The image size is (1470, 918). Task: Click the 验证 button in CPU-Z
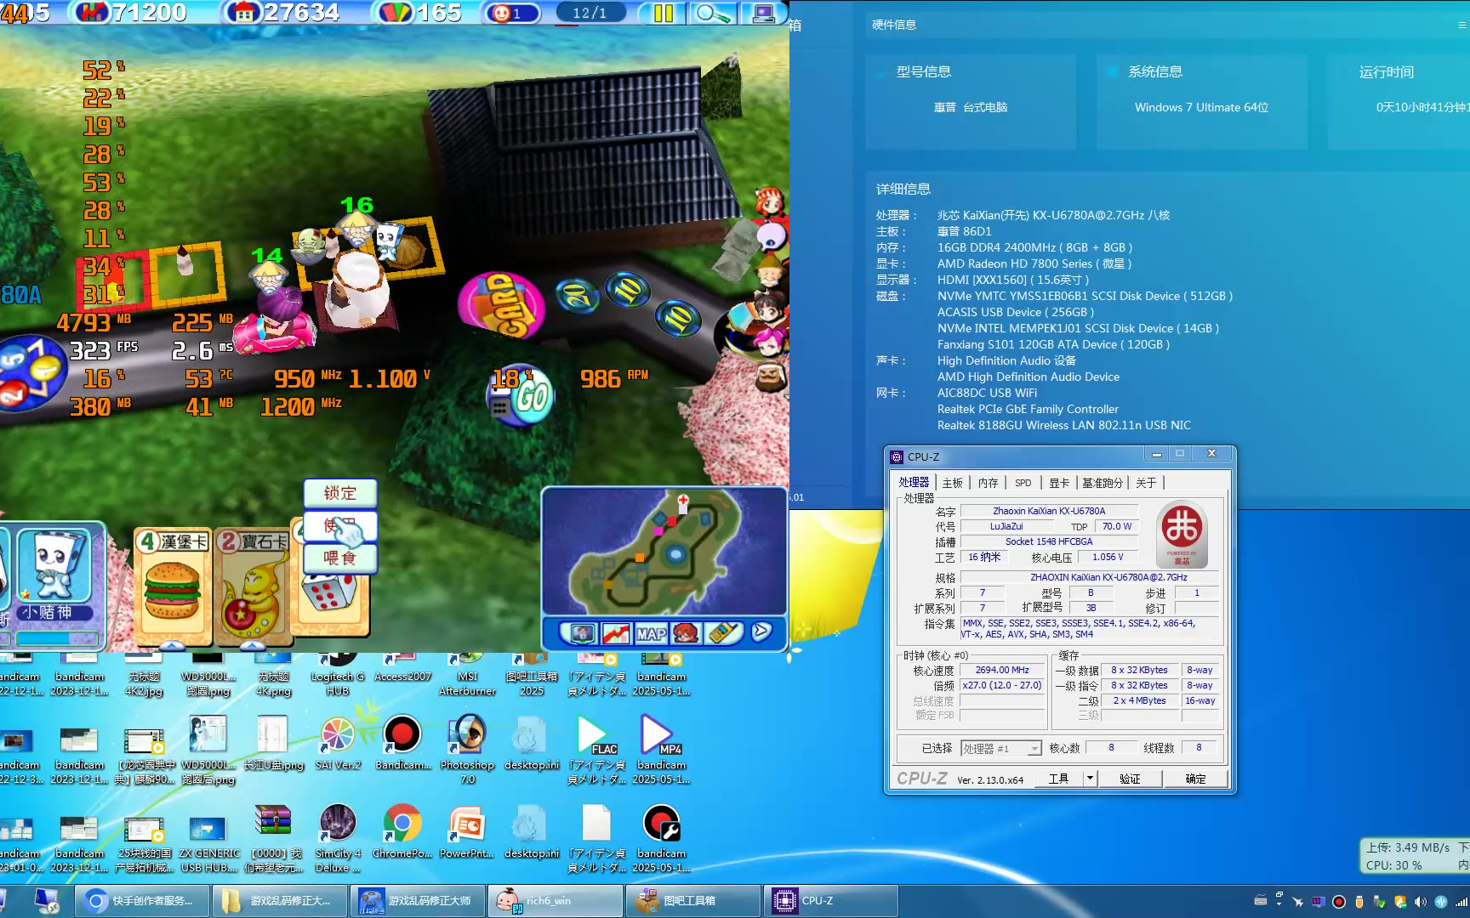pos(1130,779)
